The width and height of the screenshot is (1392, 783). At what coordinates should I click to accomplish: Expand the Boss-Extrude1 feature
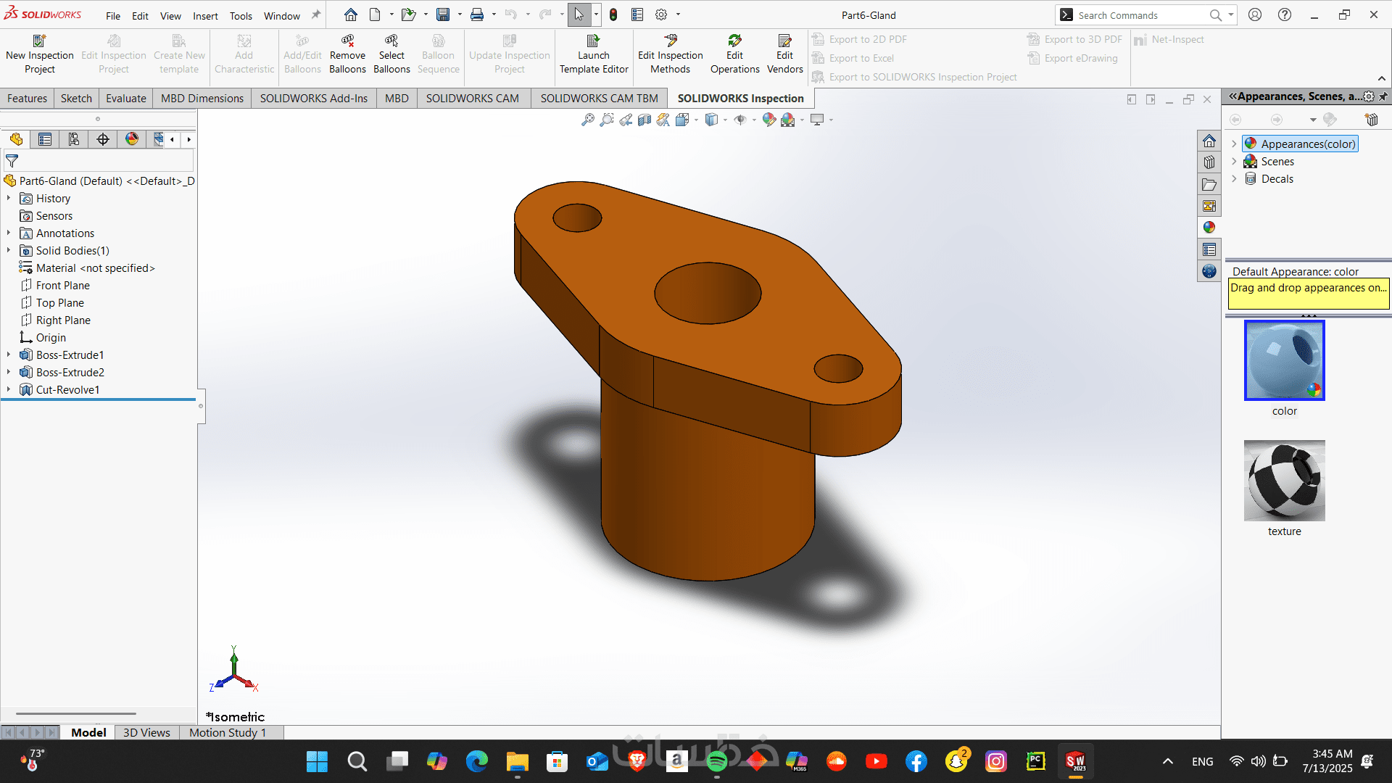click(x=9, y=355)
